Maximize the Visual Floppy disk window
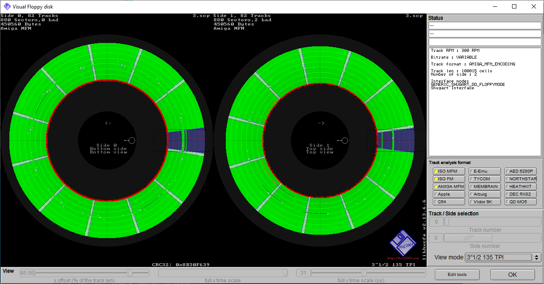The height and width of the screenshot is (284, 544). [514, 6]
